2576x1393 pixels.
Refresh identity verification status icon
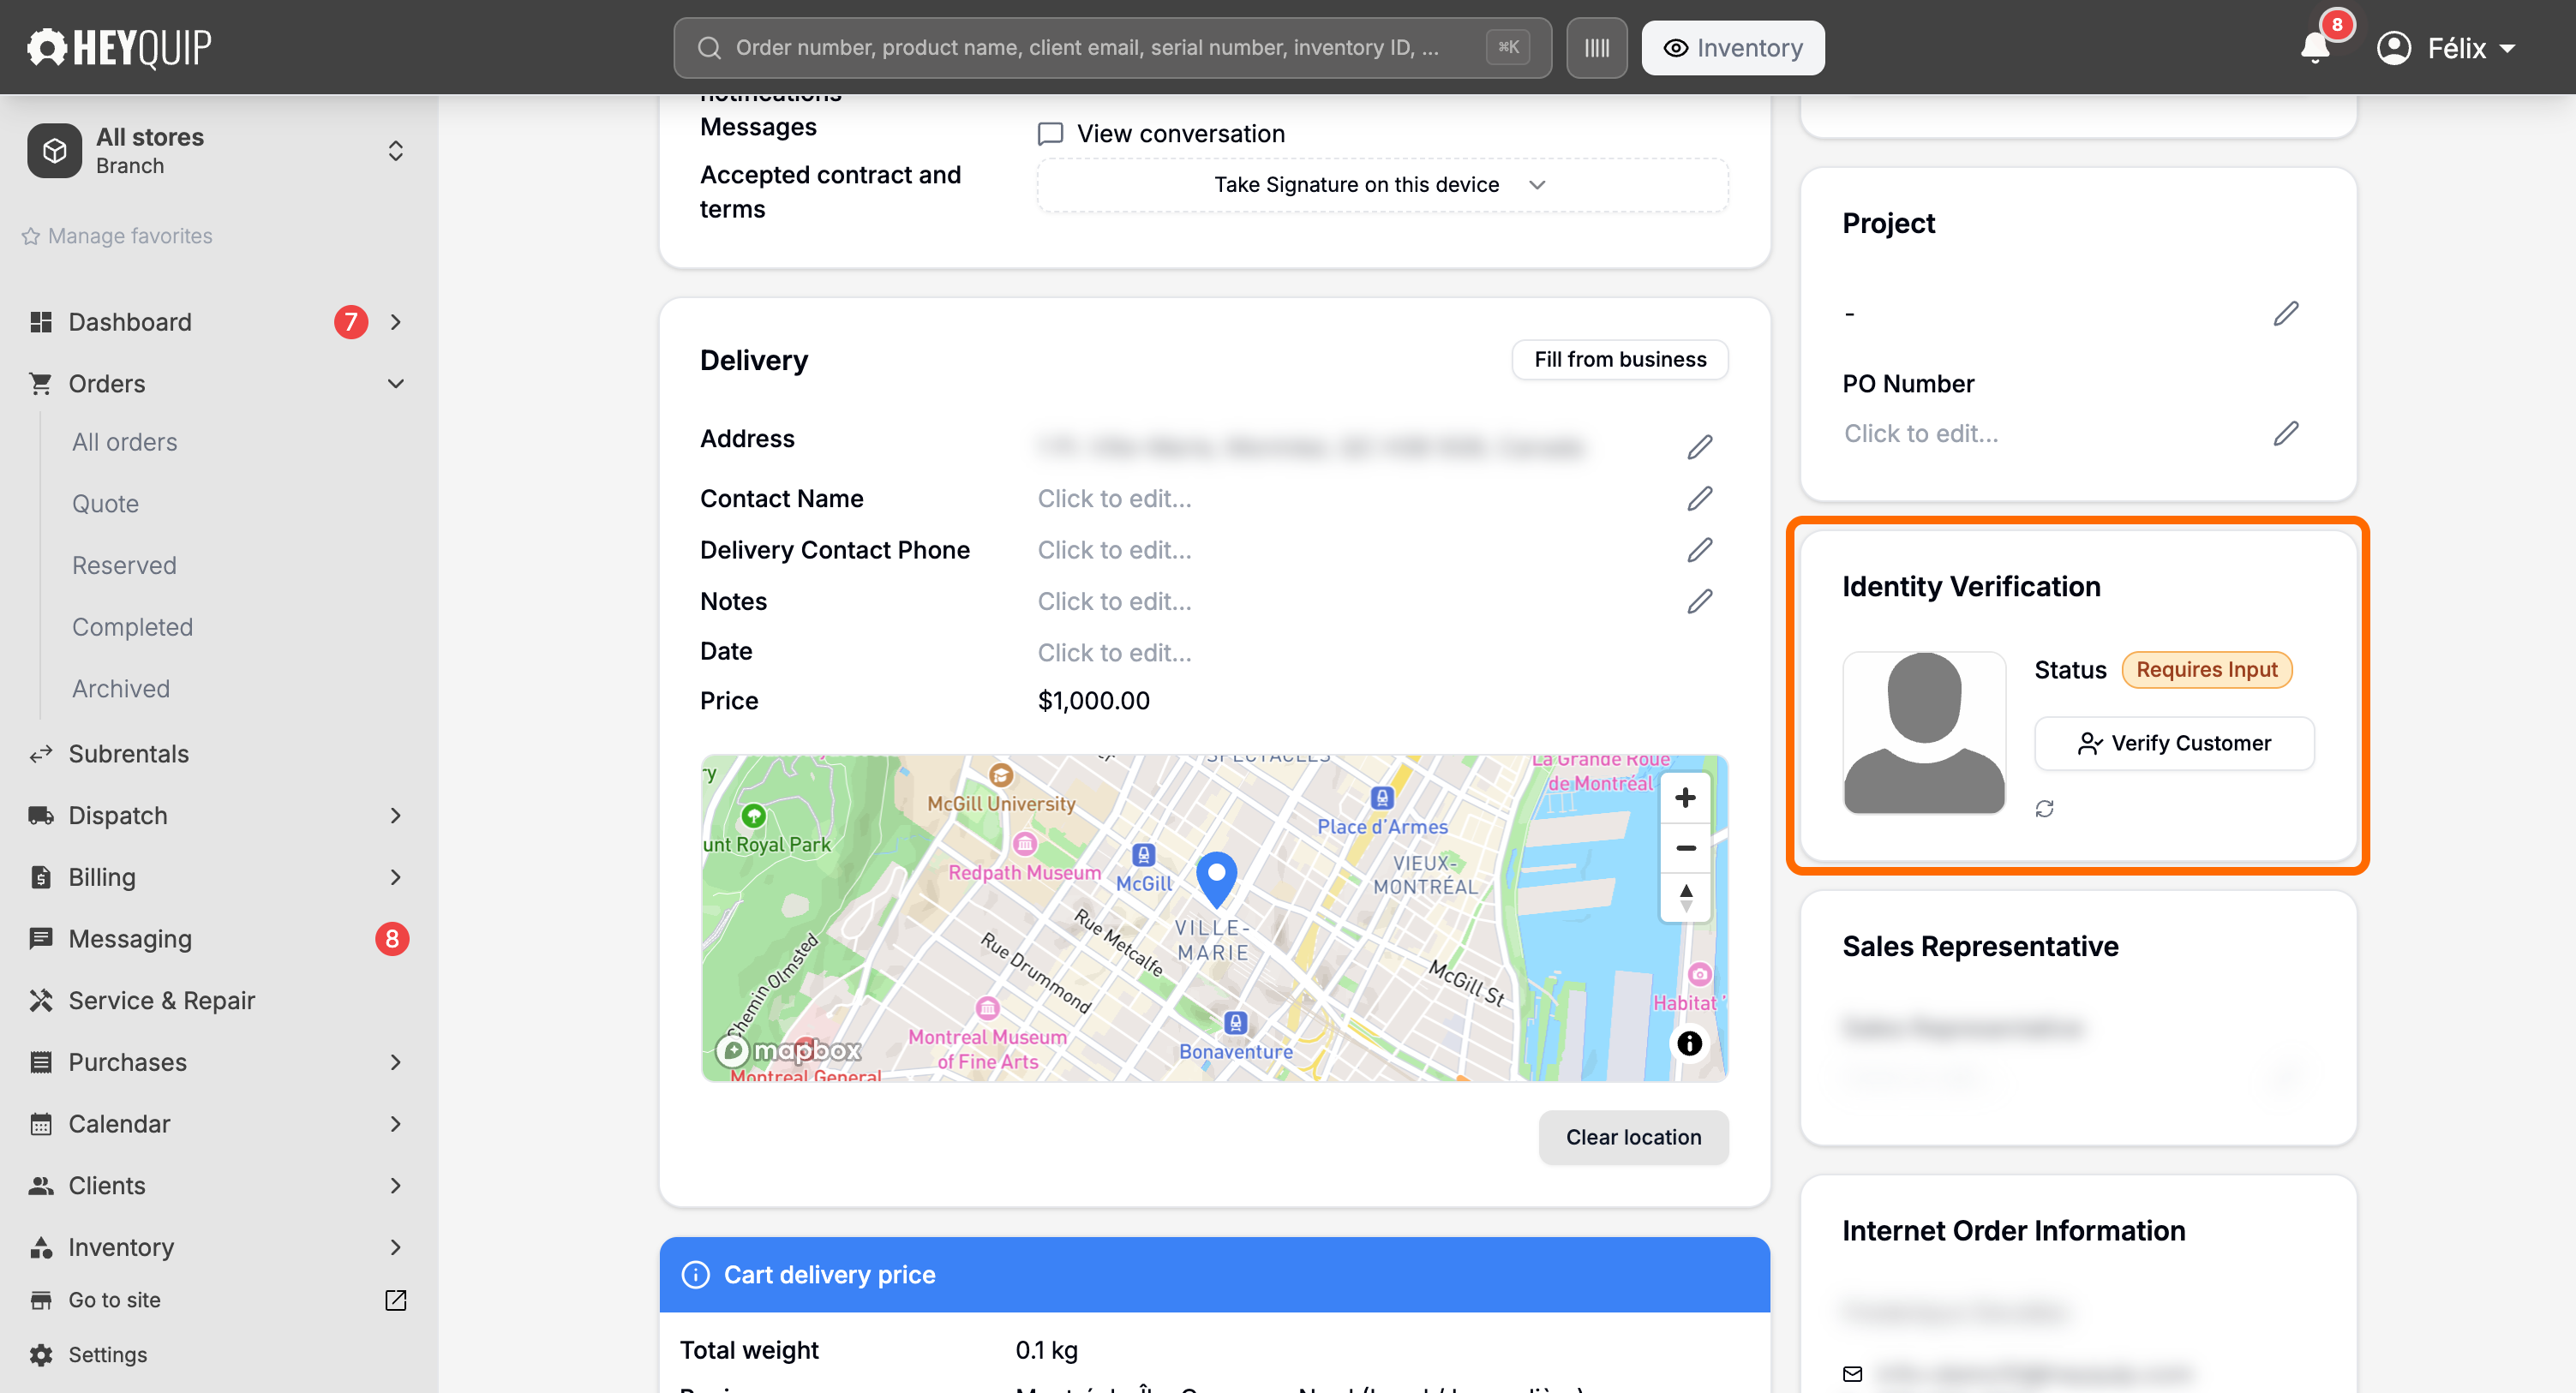point(2045,808)
